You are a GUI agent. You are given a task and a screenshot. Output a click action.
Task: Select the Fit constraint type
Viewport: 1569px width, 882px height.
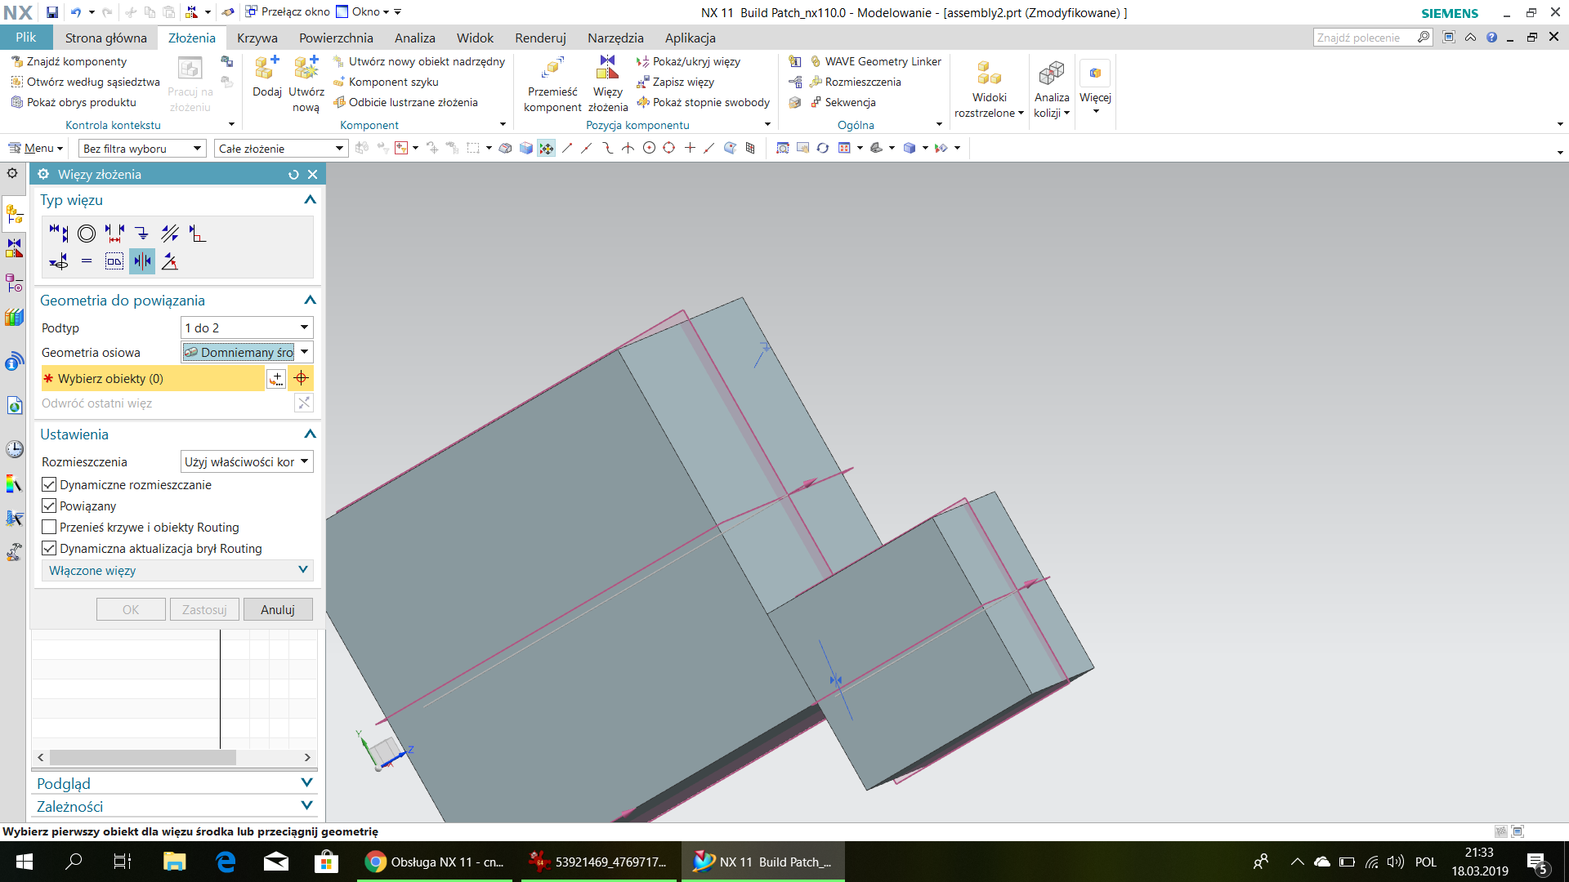coord(87,261)
